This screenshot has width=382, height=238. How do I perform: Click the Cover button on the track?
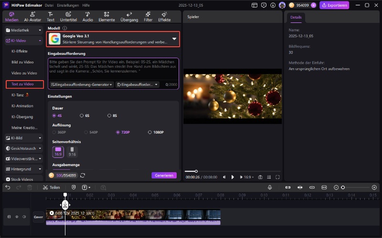[39, 217]
